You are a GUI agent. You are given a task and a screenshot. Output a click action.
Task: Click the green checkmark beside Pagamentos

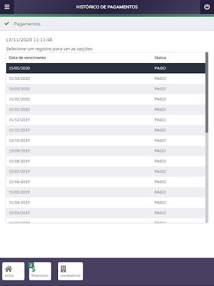click(x=7, y=23)
